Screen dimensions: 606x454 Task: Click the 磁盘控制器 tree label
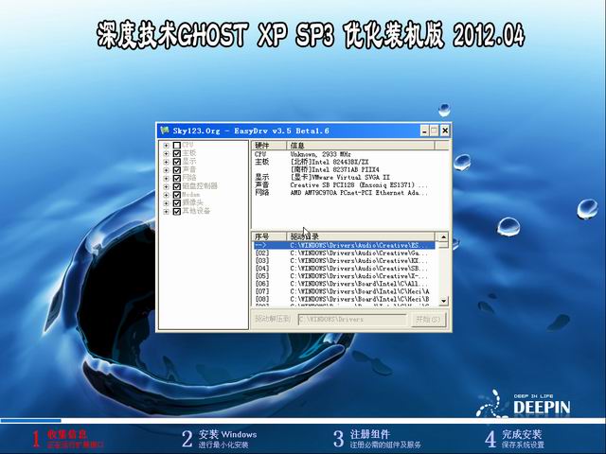point(200,186)
